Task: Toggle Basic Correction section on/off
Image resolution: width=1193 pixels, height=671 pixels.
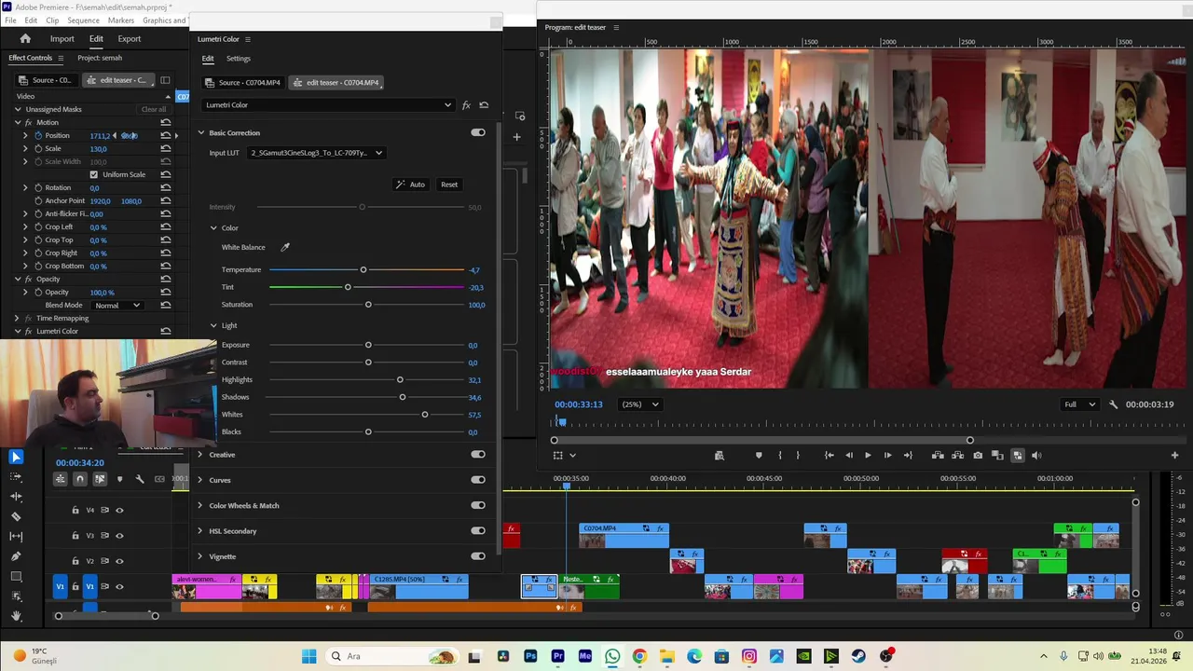Action: [478, 132]
